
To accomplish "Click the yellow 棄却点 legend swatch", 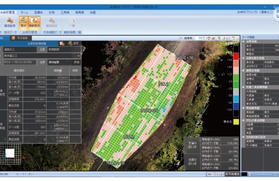I will pyautogui.click(x=236, y=122).
